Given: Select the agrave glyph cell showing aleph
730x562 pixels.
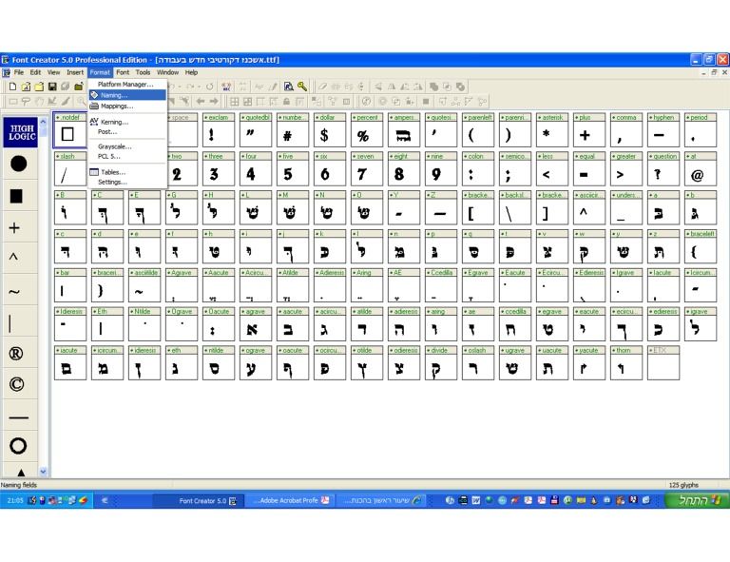Looking at the screenshot, I should [x=256, y=324].
